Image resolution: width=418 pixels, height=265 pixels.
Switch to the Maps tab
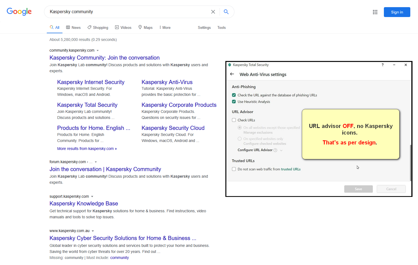click(145, 27)
